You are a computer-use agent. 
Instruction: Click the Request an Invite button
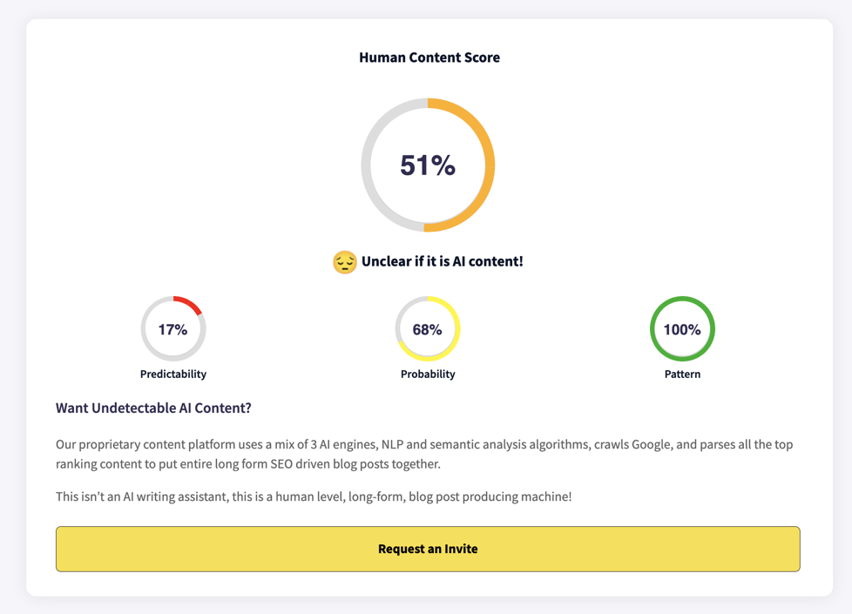point(428,549)
